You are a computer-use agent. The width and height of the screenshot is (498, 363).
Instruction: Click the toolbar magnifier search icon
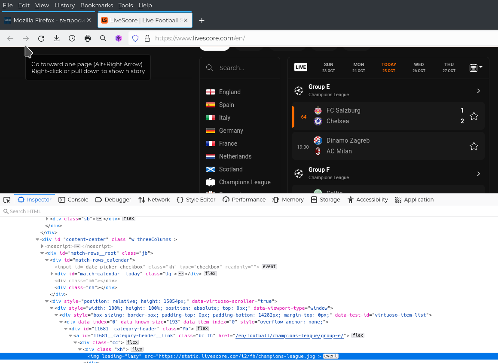103,38
